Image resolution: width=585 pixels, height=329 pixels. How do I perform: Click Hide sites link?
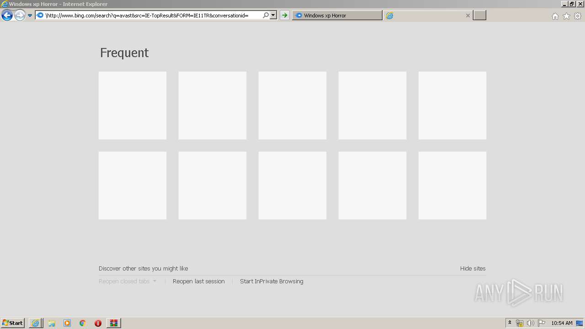point(473,269)
